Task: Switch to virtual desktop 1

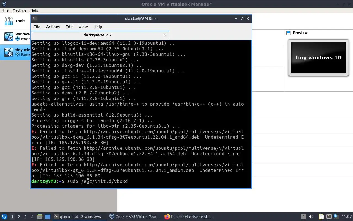Action: pyautogui.click(x=12, y=217)
